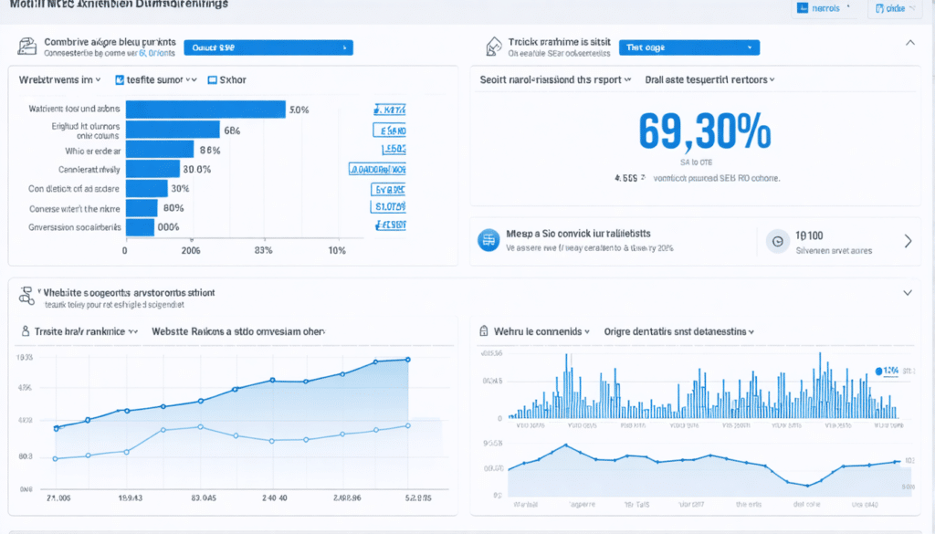Click the '10100' value
The height and width of the screenshot is (534, 935).
[809, 236]
